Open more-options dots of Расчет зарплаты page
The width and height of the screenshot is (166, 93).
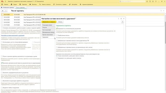(x=161, y=11)
